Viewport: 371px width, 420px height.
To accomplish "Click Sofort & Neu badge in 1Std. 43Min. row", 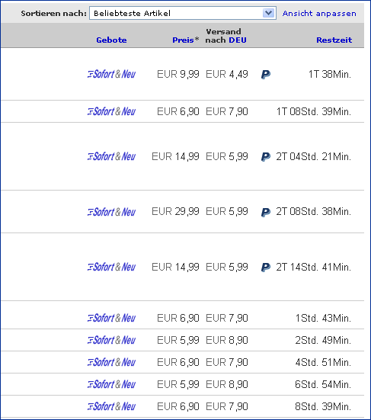I will [x=111, y=318].
